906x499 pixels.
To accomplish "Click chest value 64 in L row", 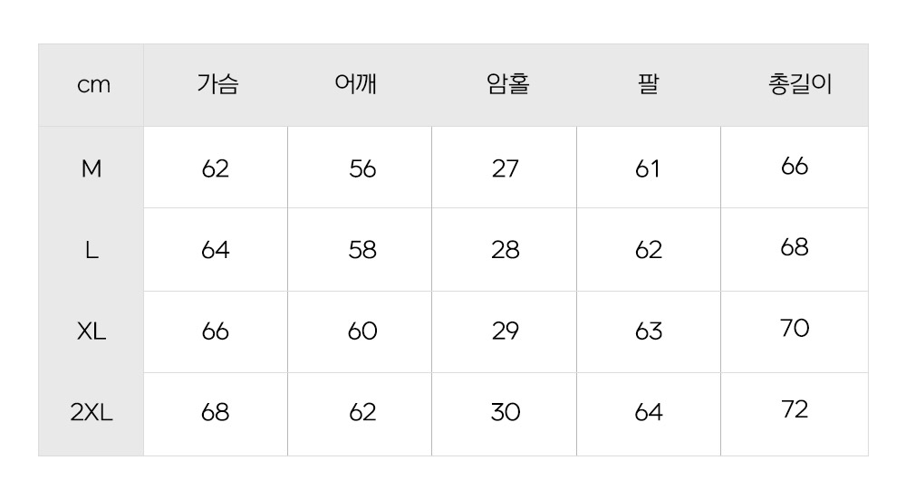I will point(216,250).
